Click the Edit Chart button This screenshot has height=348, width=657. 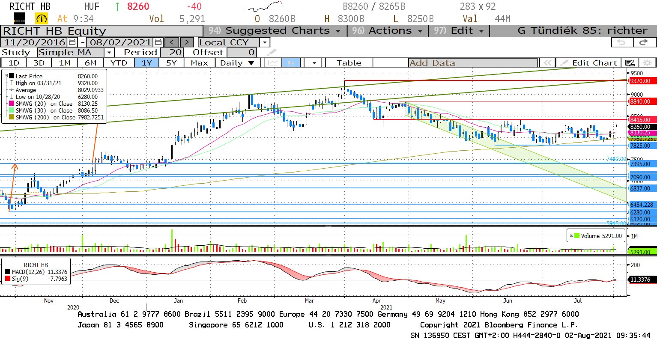[x=589, y=63]
